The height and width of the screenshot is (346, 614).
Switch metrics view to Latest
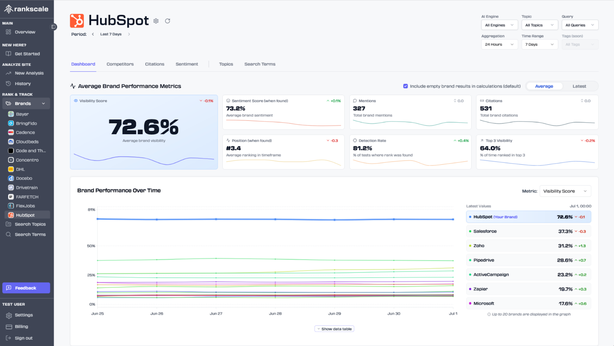pos(579,86)
